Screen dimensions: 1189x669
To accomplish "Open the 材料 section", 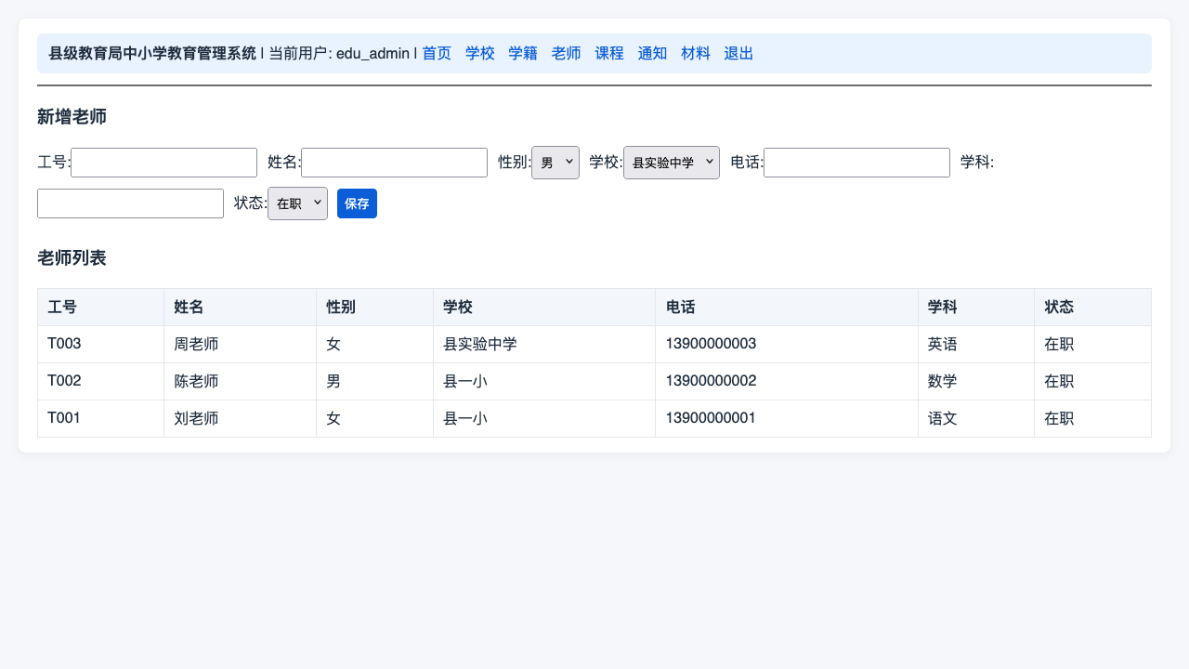I will pos(696,54).
